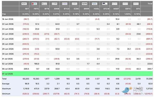Click the ARK logo above ARKB
The width and height of the screenshot is (154, 98).
pos(54,4)
